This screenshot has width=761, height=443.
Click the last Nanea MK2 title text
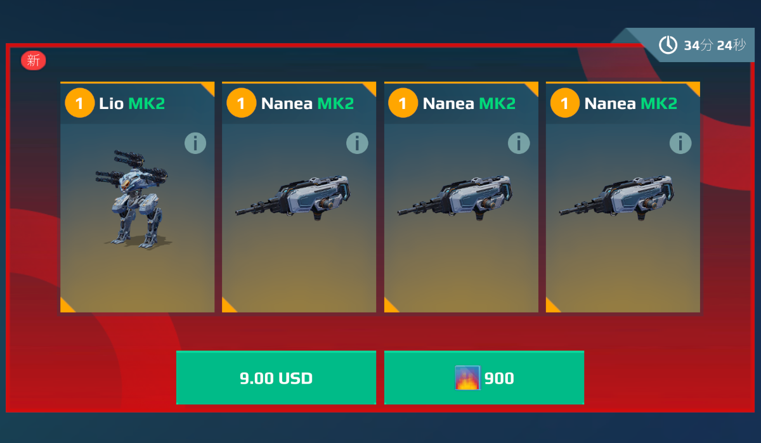coord(631,103)
